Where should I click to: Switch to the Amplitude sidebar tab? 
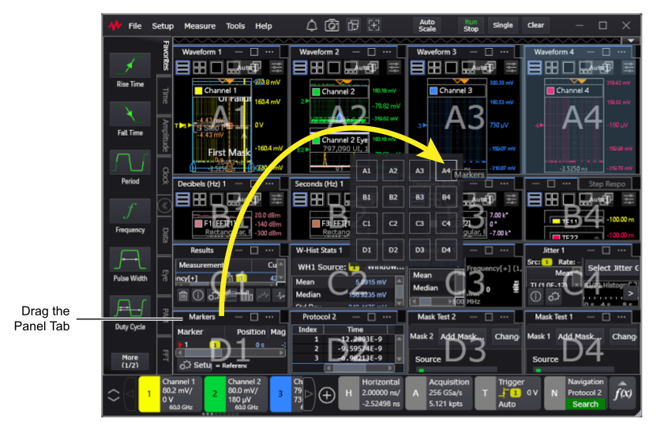(x=165, y=137)
